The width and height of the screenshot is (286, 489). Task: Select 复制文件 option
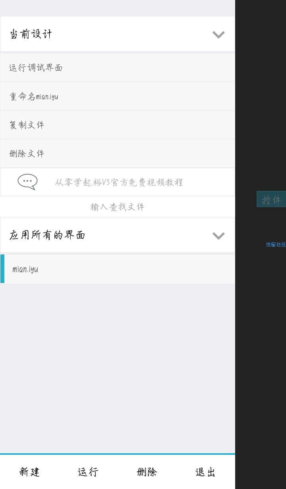(118, 125)
